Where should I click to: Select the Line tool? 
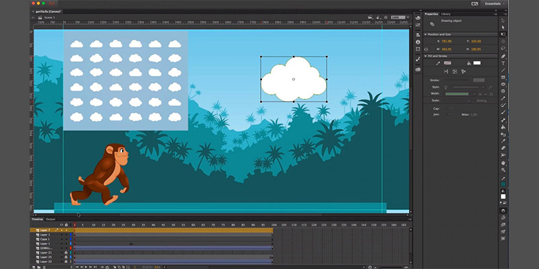pyautogui.click(x=503, y=70)
